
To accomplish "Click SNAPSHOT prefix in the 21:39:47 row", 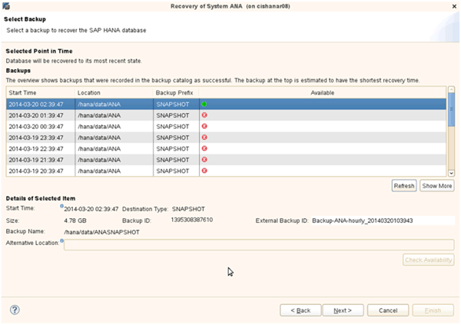I will [173, 160].
